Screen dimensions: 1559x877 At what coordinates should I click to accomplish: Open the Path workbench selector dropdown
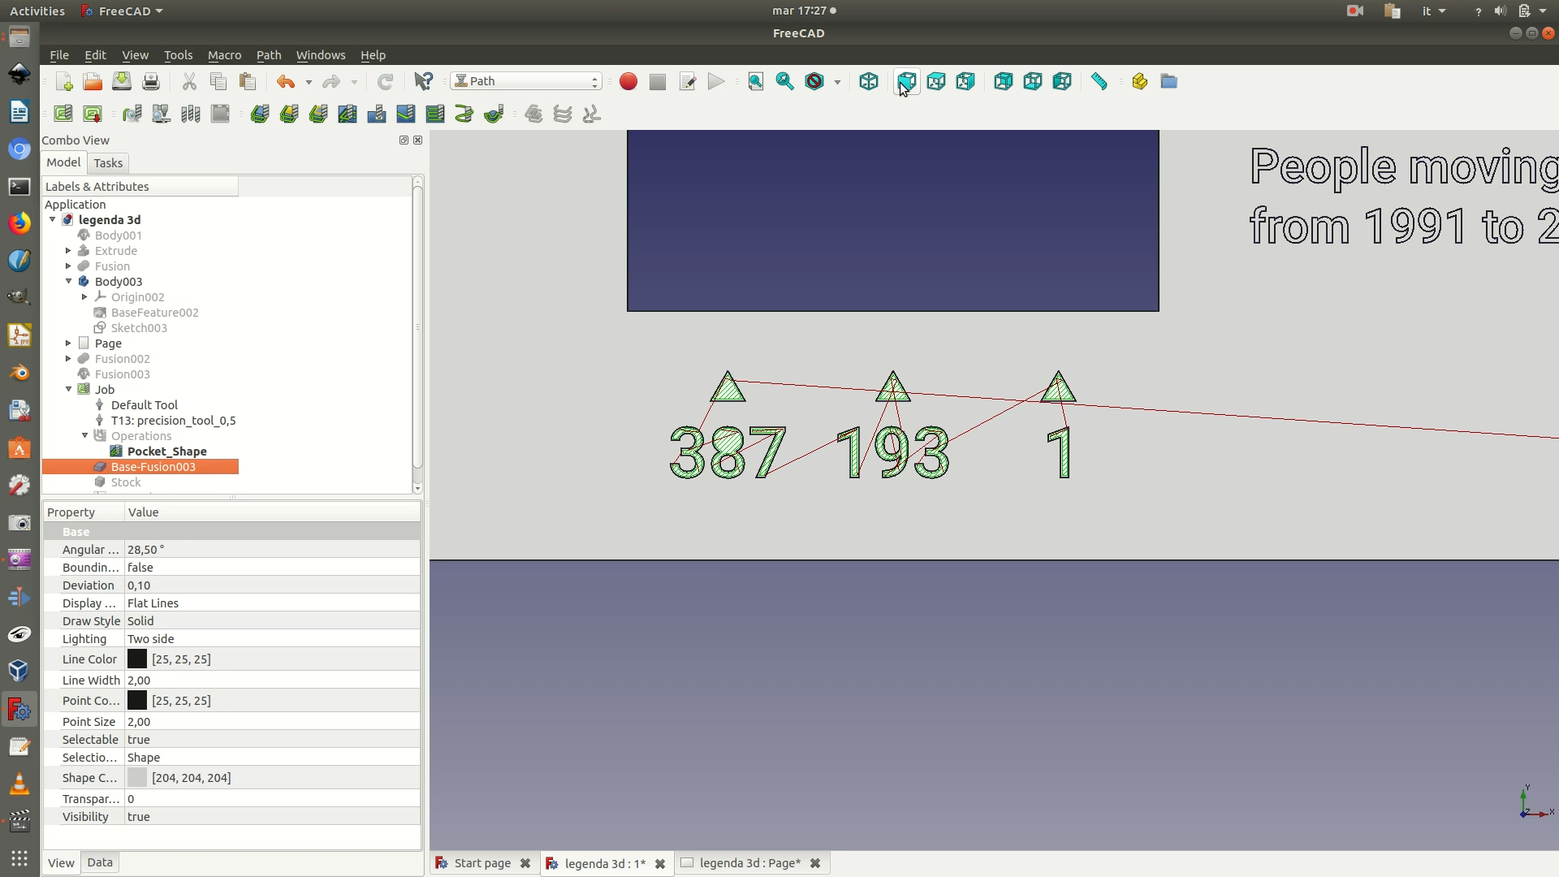point(526,81)
